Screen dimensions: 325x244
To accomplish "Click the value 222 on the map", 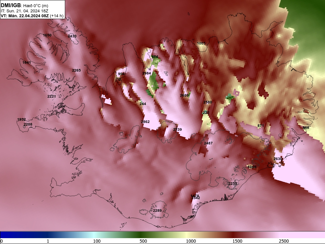I will pos(206,113).
